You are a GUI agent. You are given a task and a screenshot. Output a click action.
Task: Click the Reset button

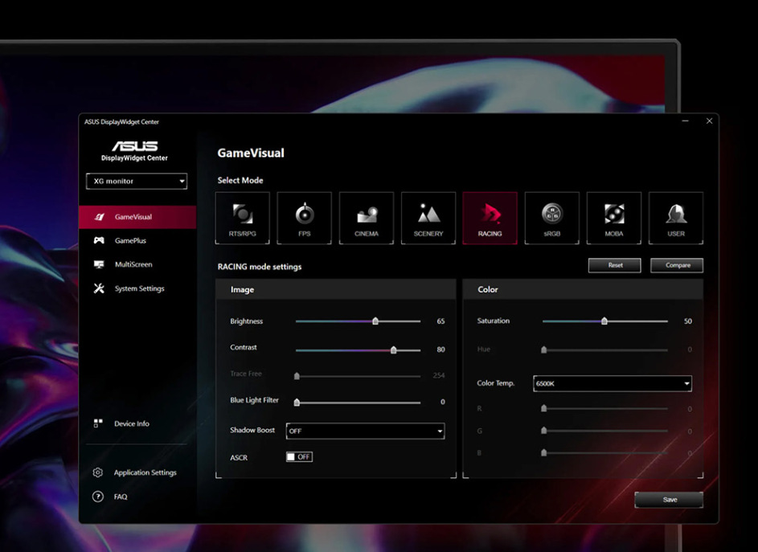coord(615,265)
